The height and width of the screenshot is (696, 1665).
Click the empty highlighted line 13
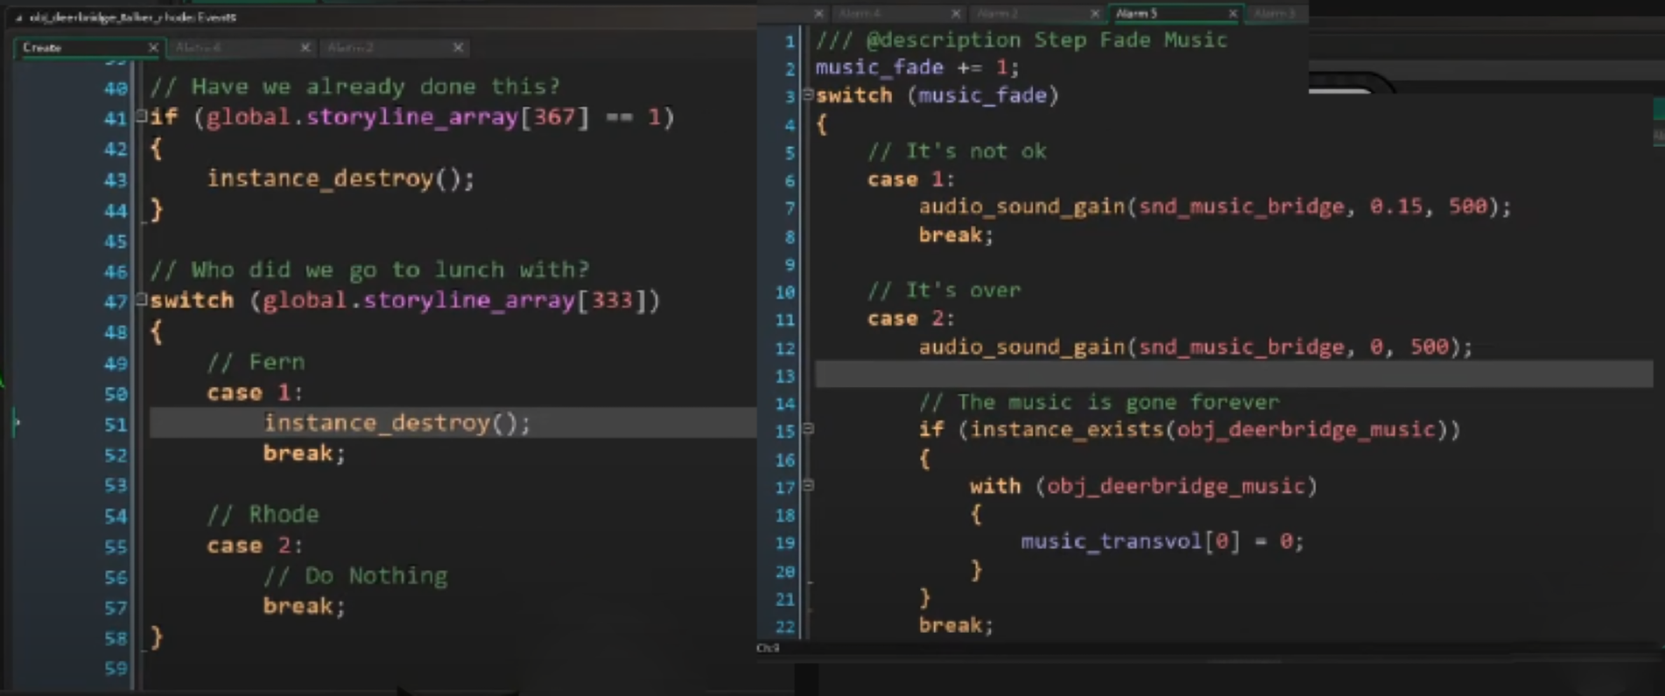pyautogui.click(x=1234, y=375)
